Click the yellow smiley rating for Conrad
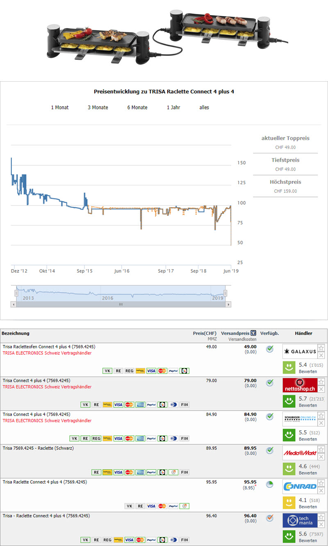The height and width of the screenshot is (546, 328). pyautogui.click(x=290, y=503)
